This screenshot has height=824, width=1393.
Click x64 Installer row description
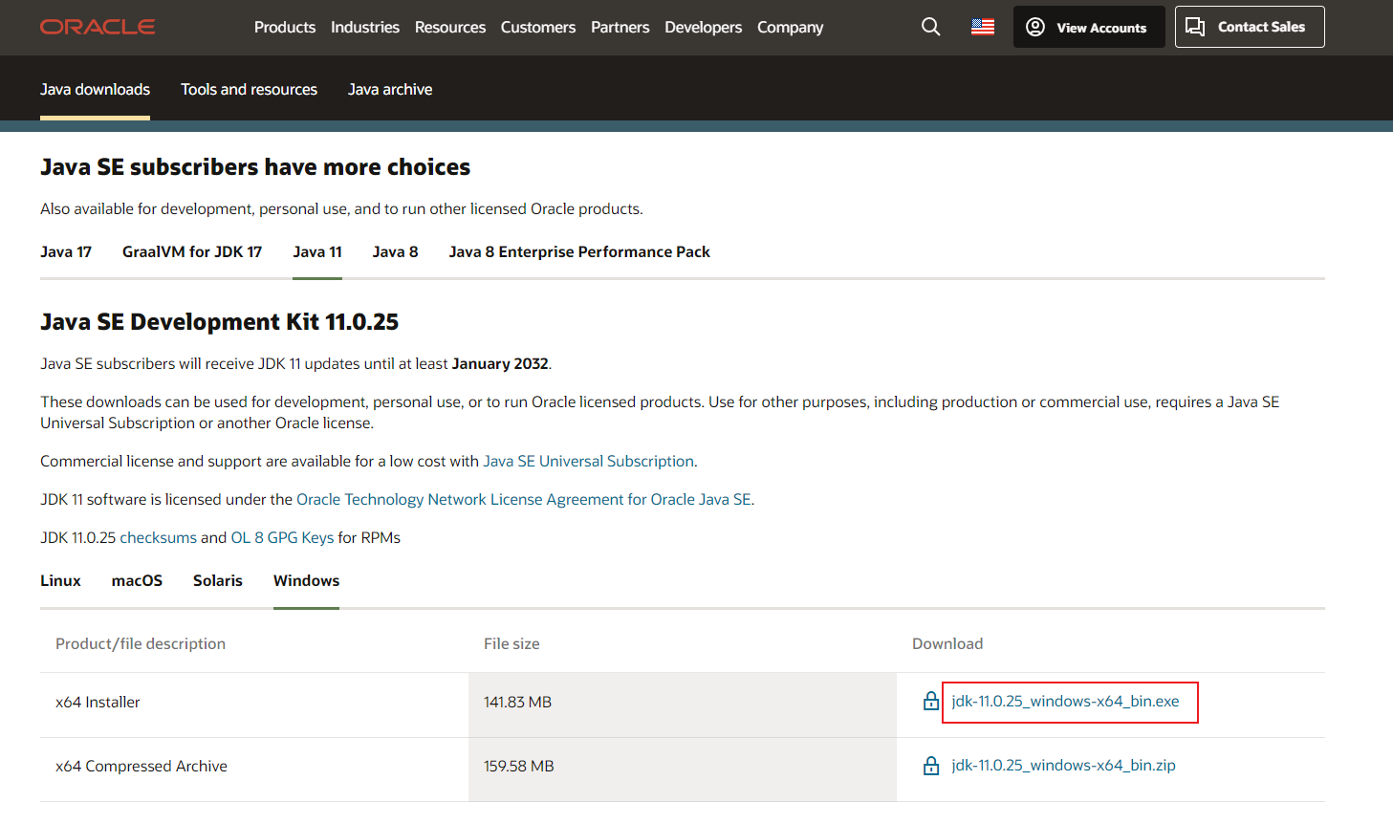(98, 702)
